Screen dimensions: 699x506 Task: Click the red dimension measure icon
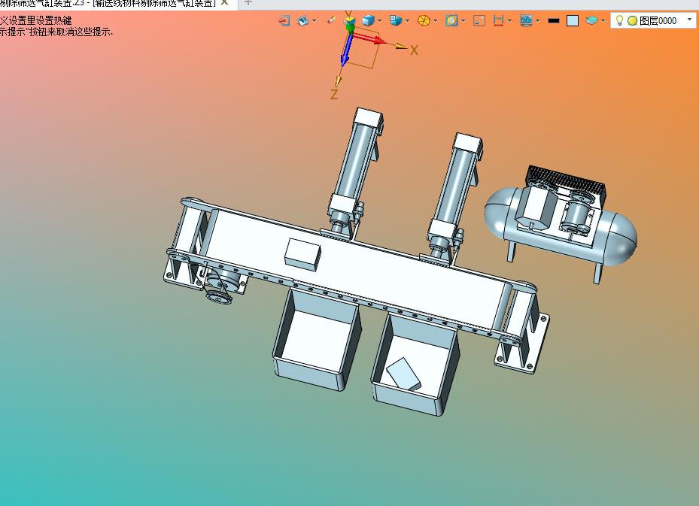coord(498,20)
